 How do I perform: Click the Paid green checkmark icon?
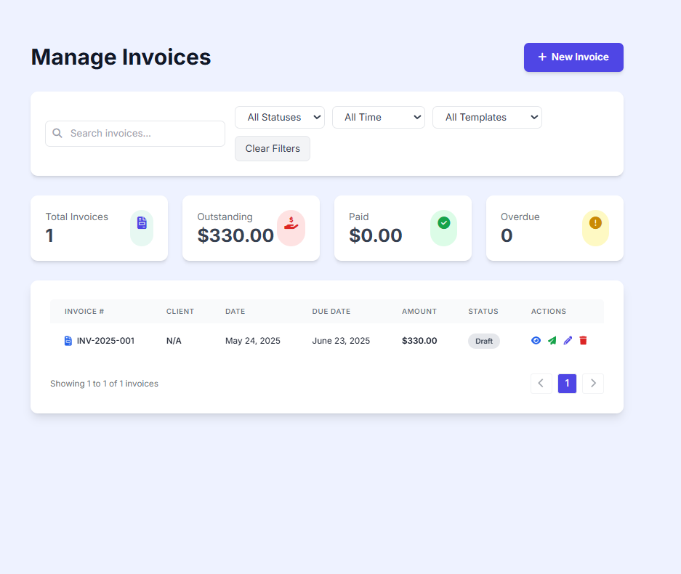coord(444,223)
